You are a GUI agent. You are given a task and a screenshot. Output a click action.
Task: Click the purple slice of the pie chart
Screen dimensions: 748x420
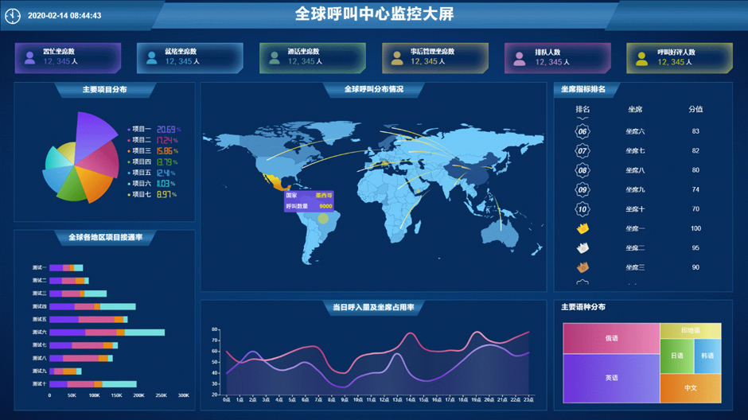pos(94,128)
